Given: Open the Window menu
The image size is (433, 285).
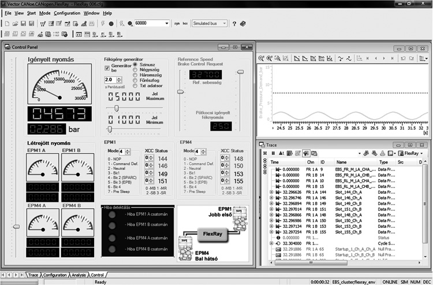Looking at the screenshot, I should 91,13.
